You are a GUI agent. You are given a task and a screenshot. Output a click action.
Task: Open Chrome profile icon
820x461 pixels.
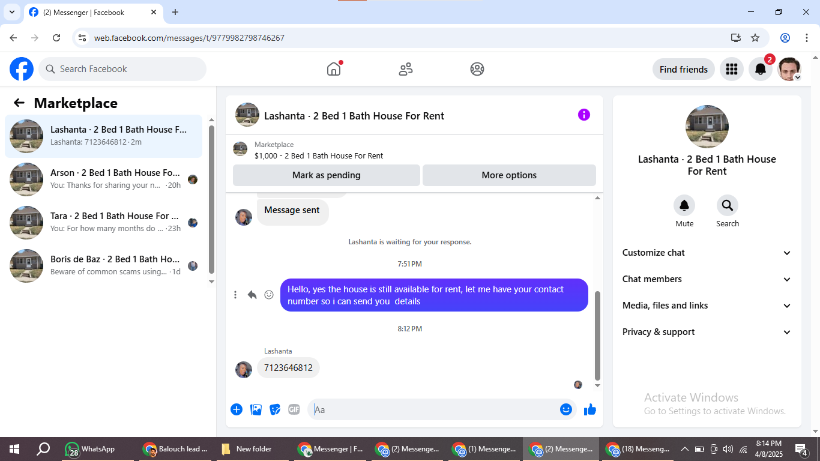(785, 38)
